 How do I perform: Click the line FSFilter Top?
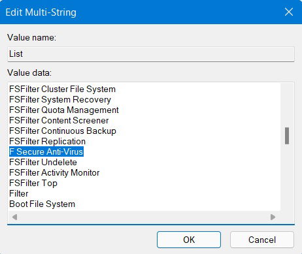33,183
